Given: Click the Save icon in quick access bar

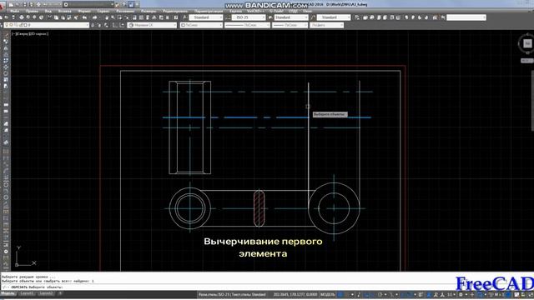Looking at the screenshot, I should (x=24, y=5).
